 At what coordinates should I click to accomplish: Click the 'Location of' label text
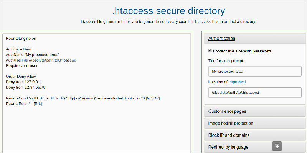218,82
